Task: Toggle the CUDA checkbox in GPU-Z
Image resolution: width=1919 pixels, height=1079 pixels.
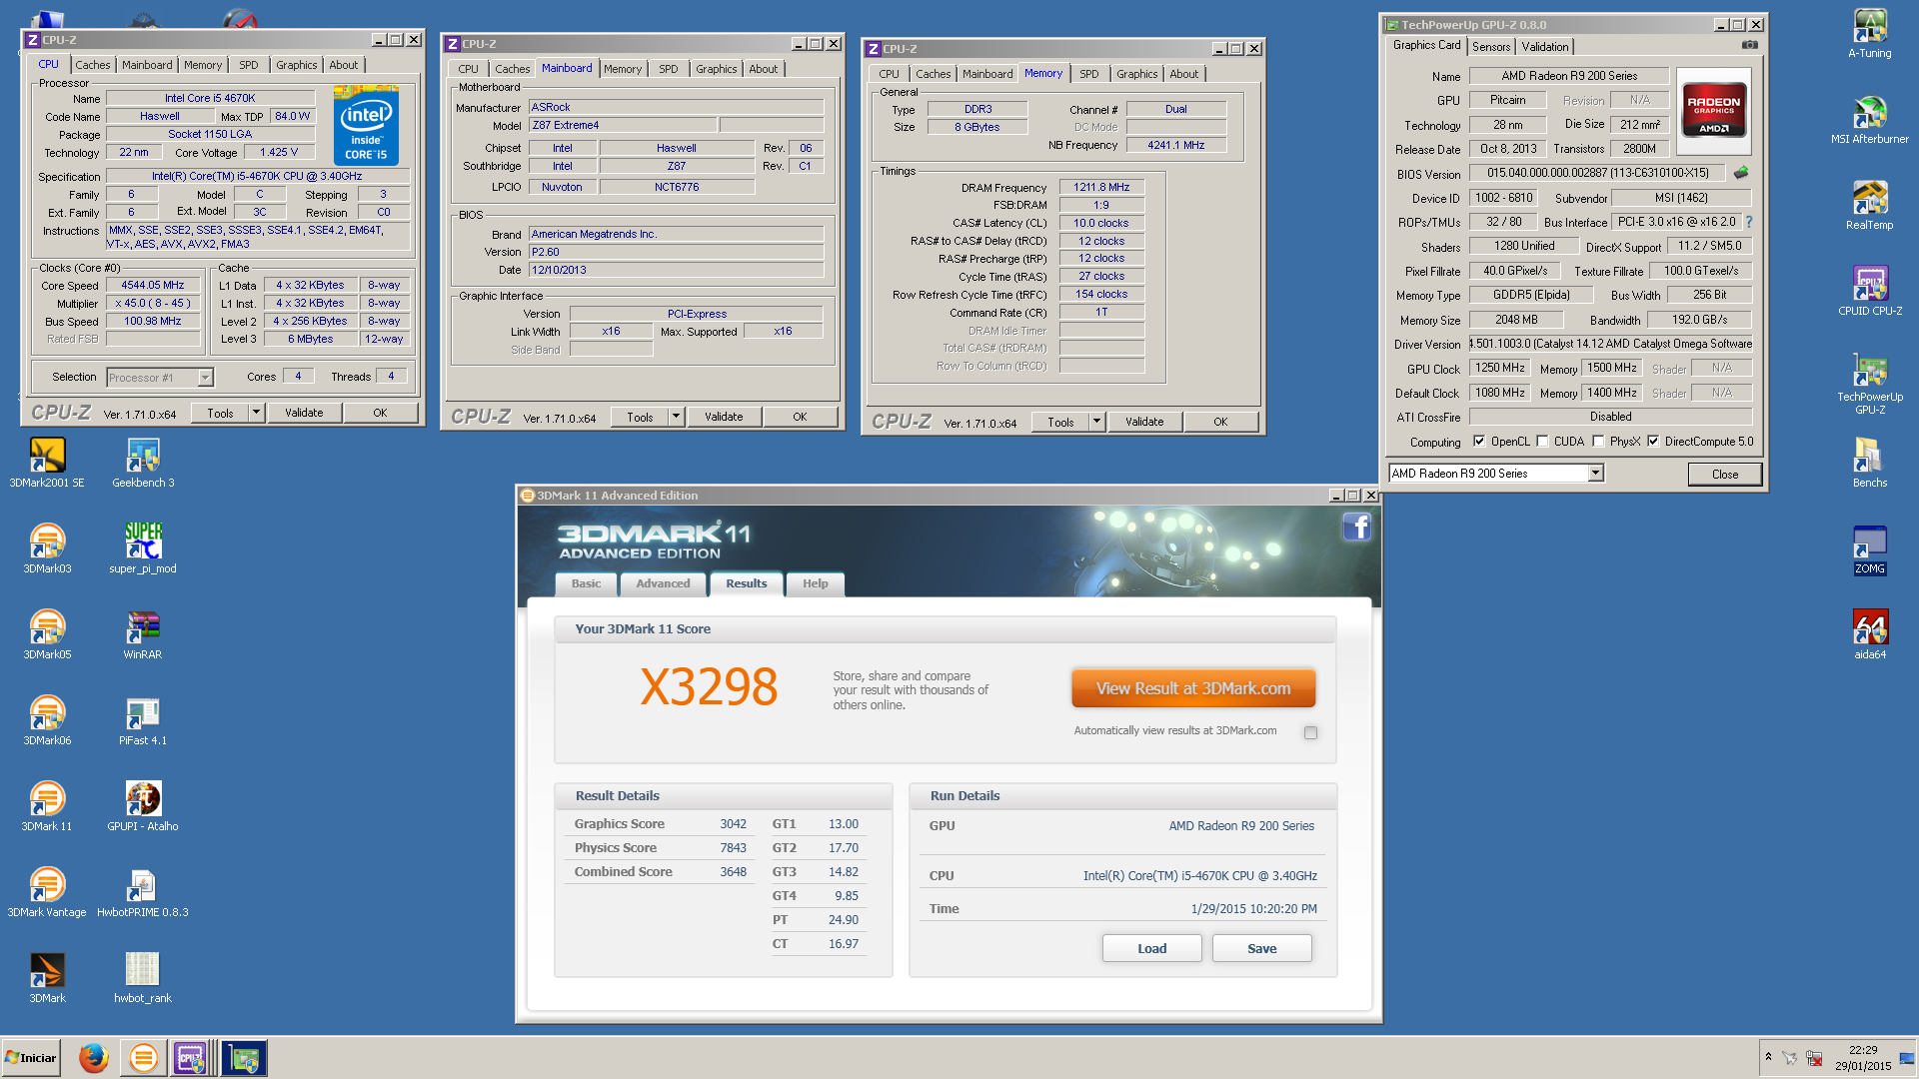Action: (1542, 441)
